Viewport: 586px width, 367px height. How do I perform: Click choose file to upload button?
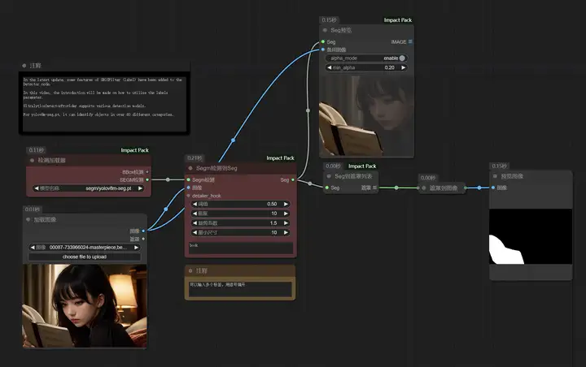(x=85, y=257)
